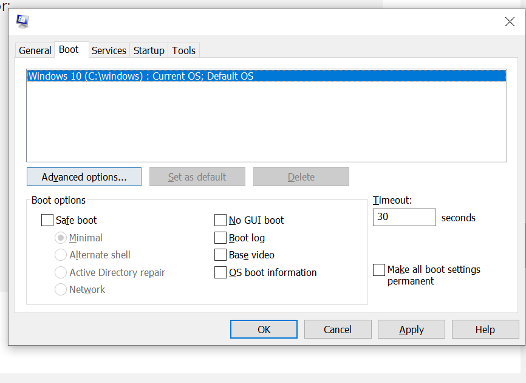Click the Timeout seconds input field
526x383 pixels.
[404, 217]
